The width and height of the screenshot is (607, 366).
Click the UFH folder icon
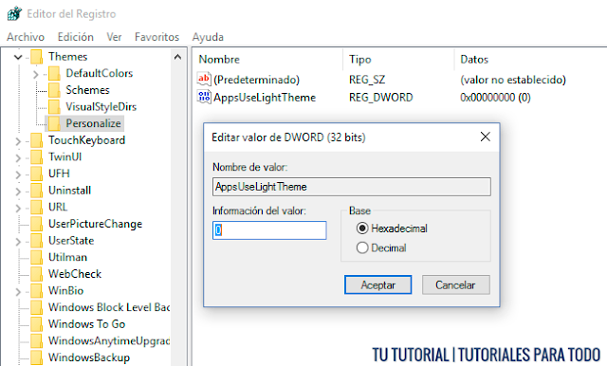click(37, 174)
